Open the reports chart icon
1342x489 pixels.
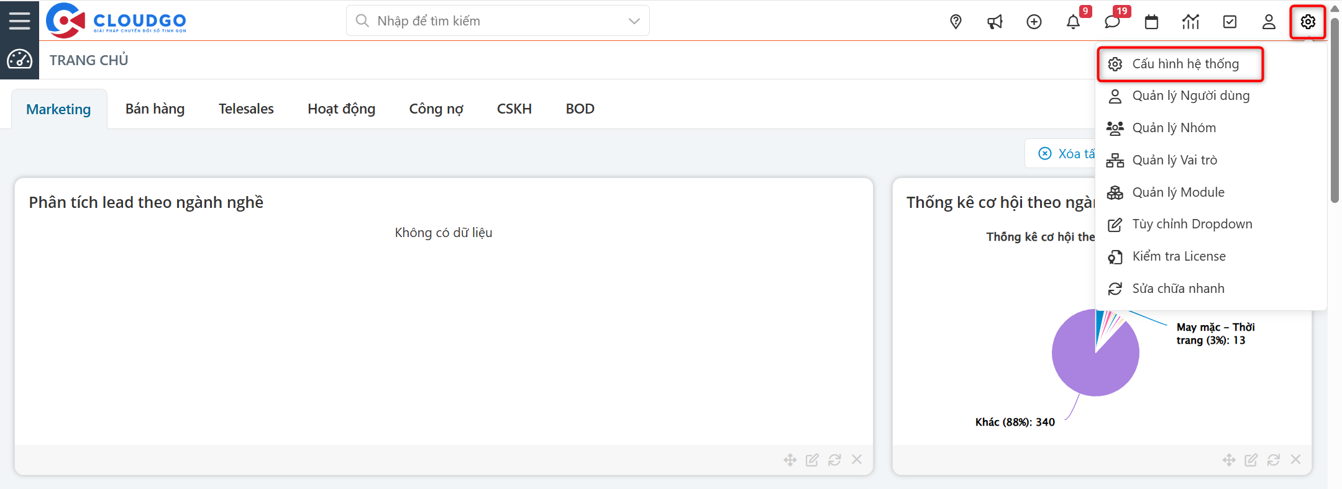pyautogui.click(x=1190, y=22)
